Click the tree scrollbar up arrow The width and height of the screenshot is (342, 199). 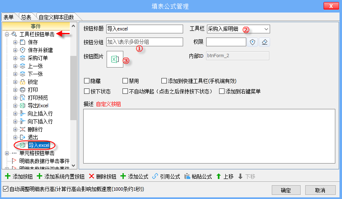pyautogui.click(x=73, y=26)
